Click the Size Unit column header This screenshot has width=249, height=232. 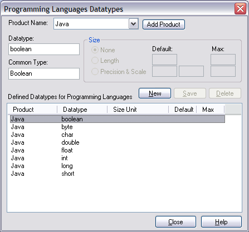point(138,110)
